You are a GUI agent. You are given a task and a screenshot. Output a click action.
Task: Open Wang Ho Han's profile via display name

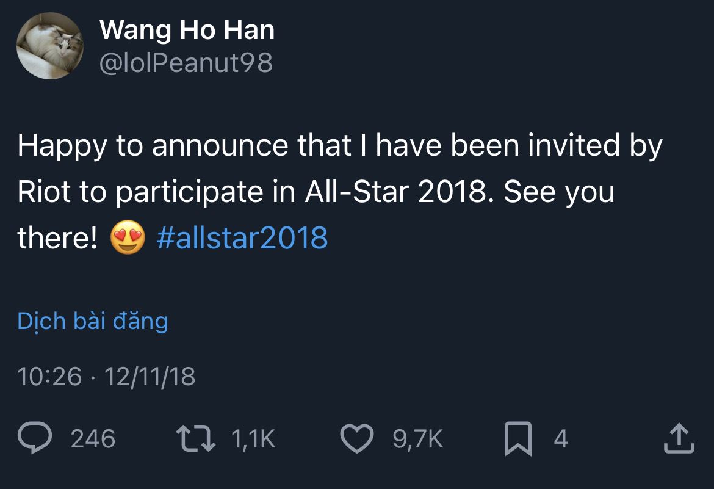187,30
